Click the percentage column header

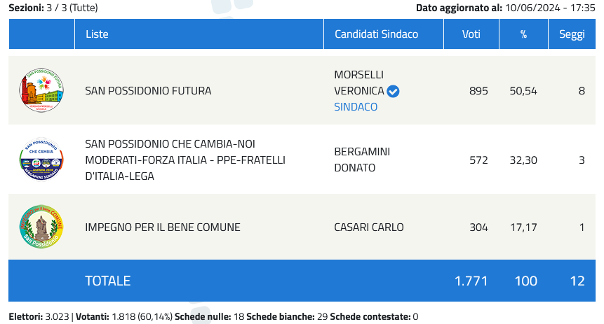tap(523, 34)
